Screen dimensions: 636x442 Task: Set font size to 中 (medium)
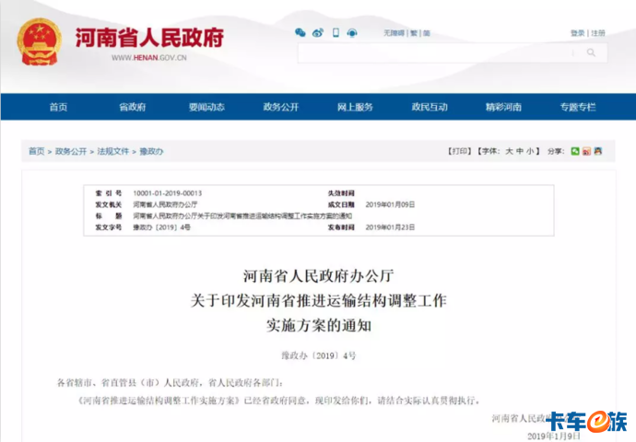point(517,150)
